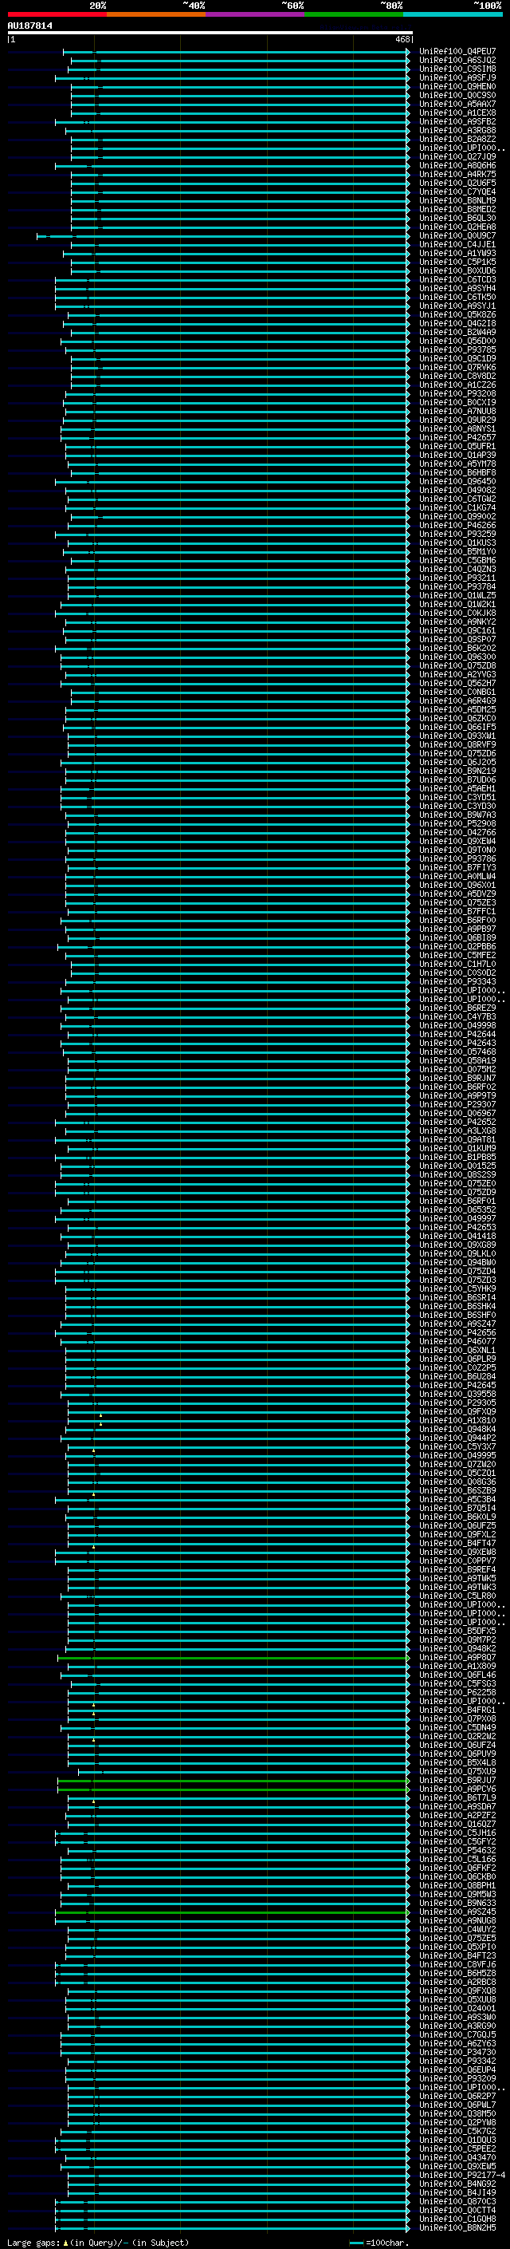This screenshot has width=510, height=2249.
Task: Select hit label UniRef100_Q4G2I8
Action: pos(457,323)
